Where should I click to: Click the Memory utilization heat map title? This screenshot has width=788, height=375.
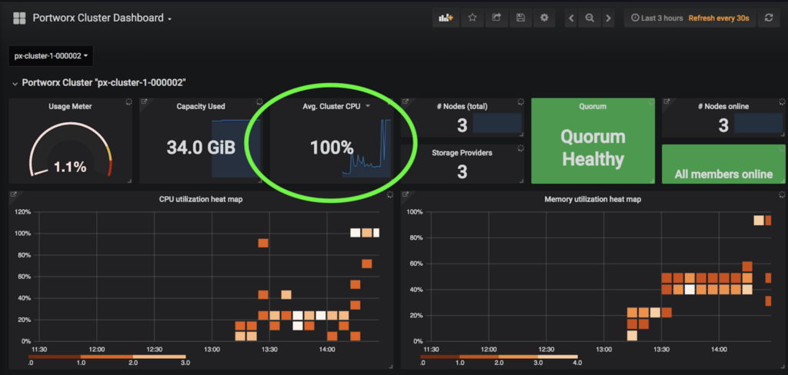pyautogui.click(x=593, y=199)
